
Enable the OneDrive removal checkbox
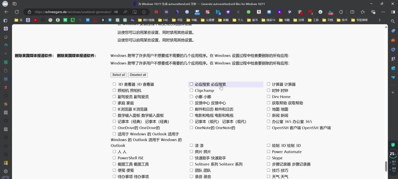[x=114, y=128]
